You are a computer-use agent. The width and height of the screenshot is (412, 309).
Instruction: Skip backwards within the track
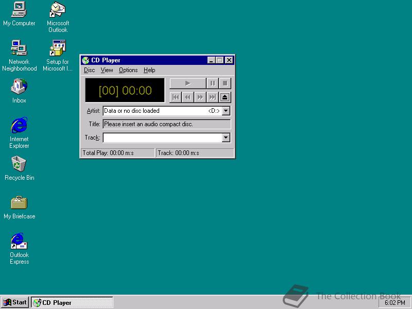188,97
